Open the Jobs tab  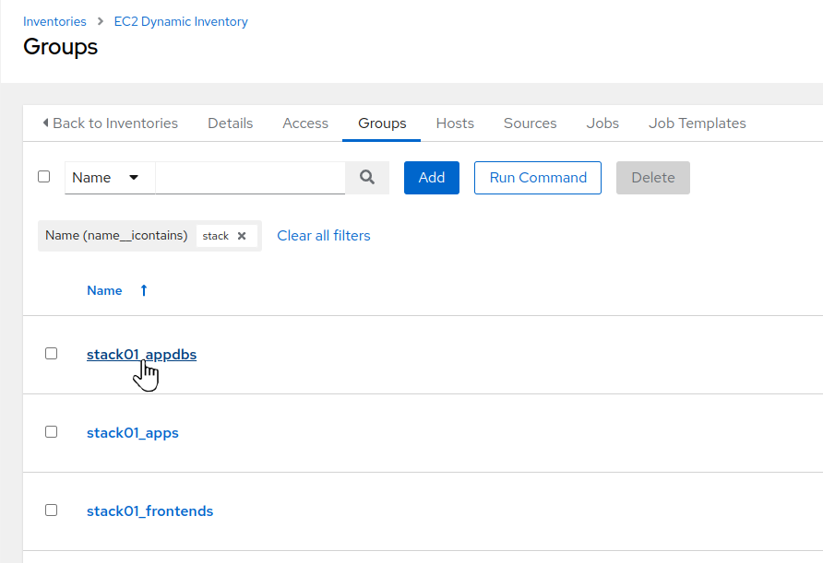click(x=602, y=123)
